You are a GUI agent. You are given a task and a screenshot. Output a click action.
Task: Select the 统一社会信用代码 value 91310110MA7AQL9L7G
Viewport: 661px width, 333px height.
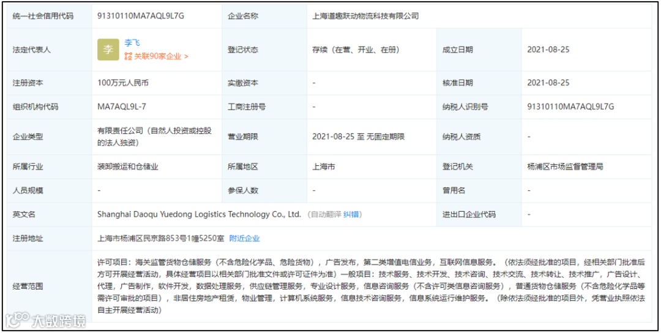point(141,17)
